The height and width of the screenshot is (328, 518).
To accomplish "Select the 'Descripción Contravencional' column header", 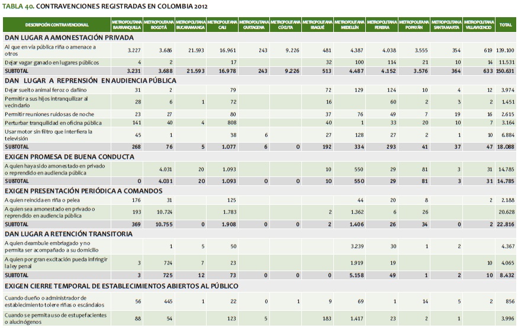I will click(57, 25).
